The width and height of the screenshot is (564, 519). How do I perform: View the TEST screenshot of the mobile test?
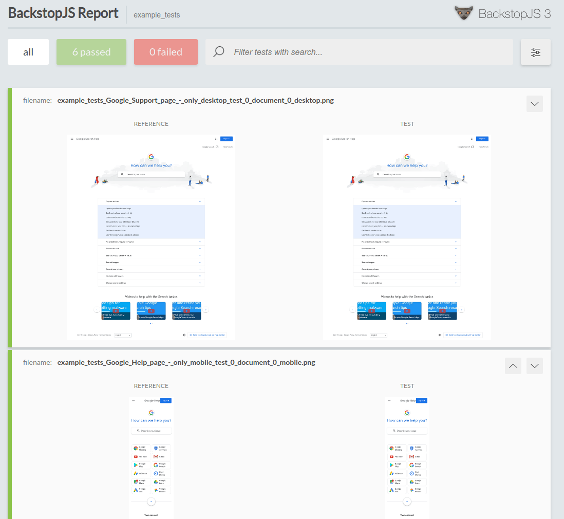pyautogui.click(x=407, y=457)
